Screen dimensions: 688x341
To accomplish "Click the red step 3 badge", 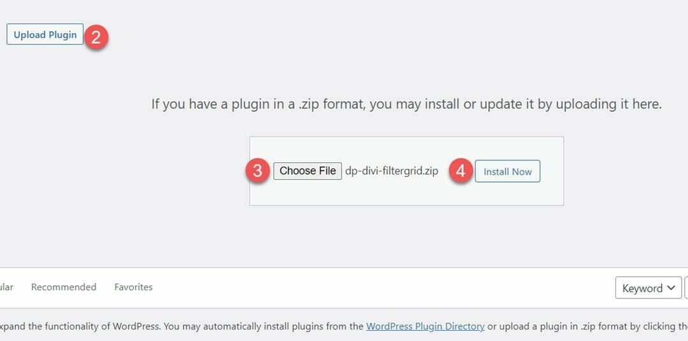I will click(258, 171).
